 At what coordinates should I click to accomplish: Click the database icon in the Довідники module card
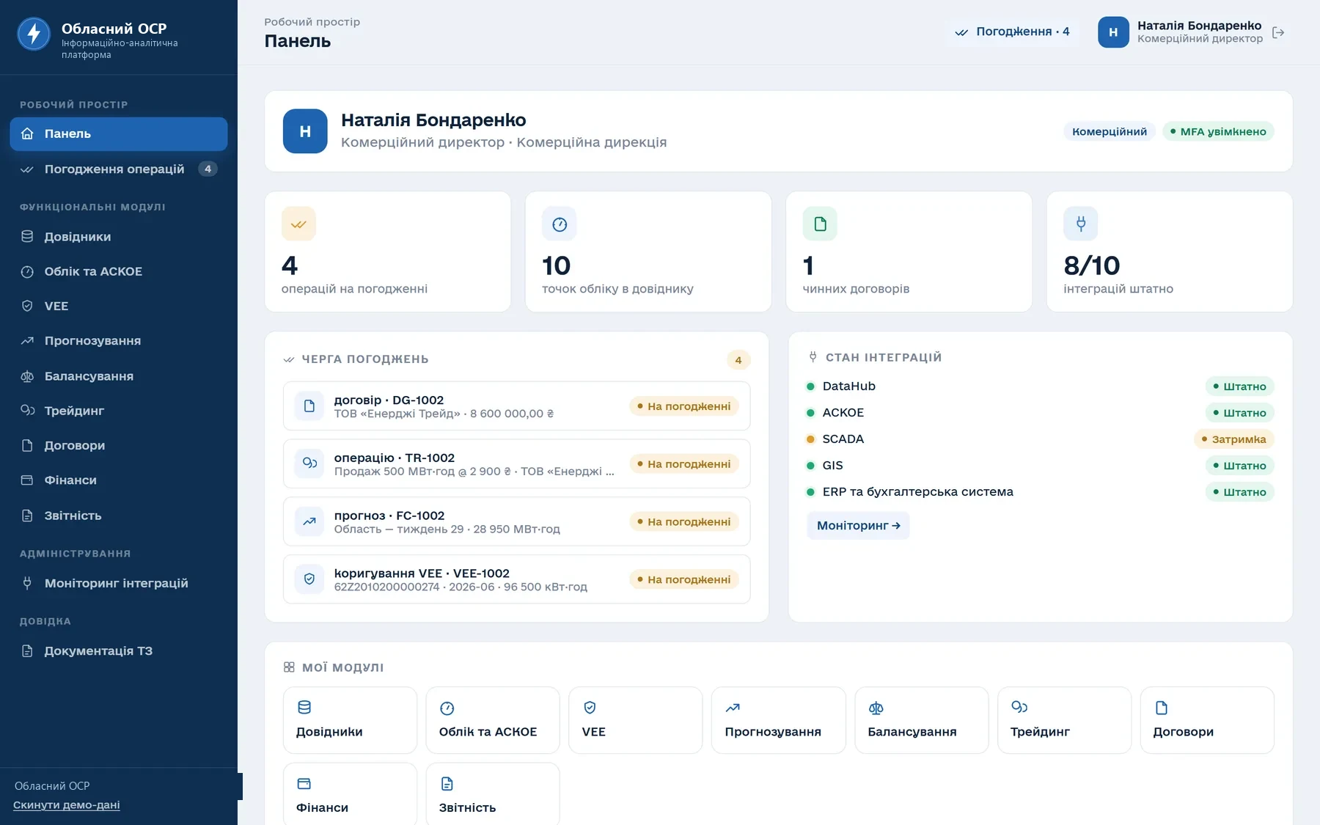[304, 708]
